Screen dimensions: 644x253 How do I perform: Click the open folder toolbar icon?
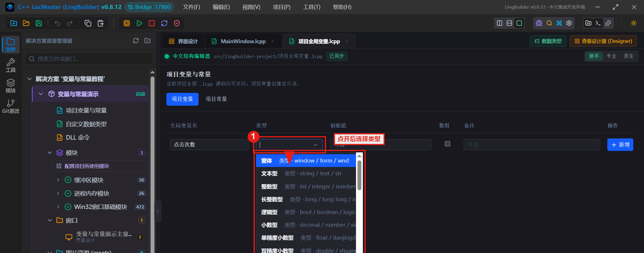coord(26,23)
